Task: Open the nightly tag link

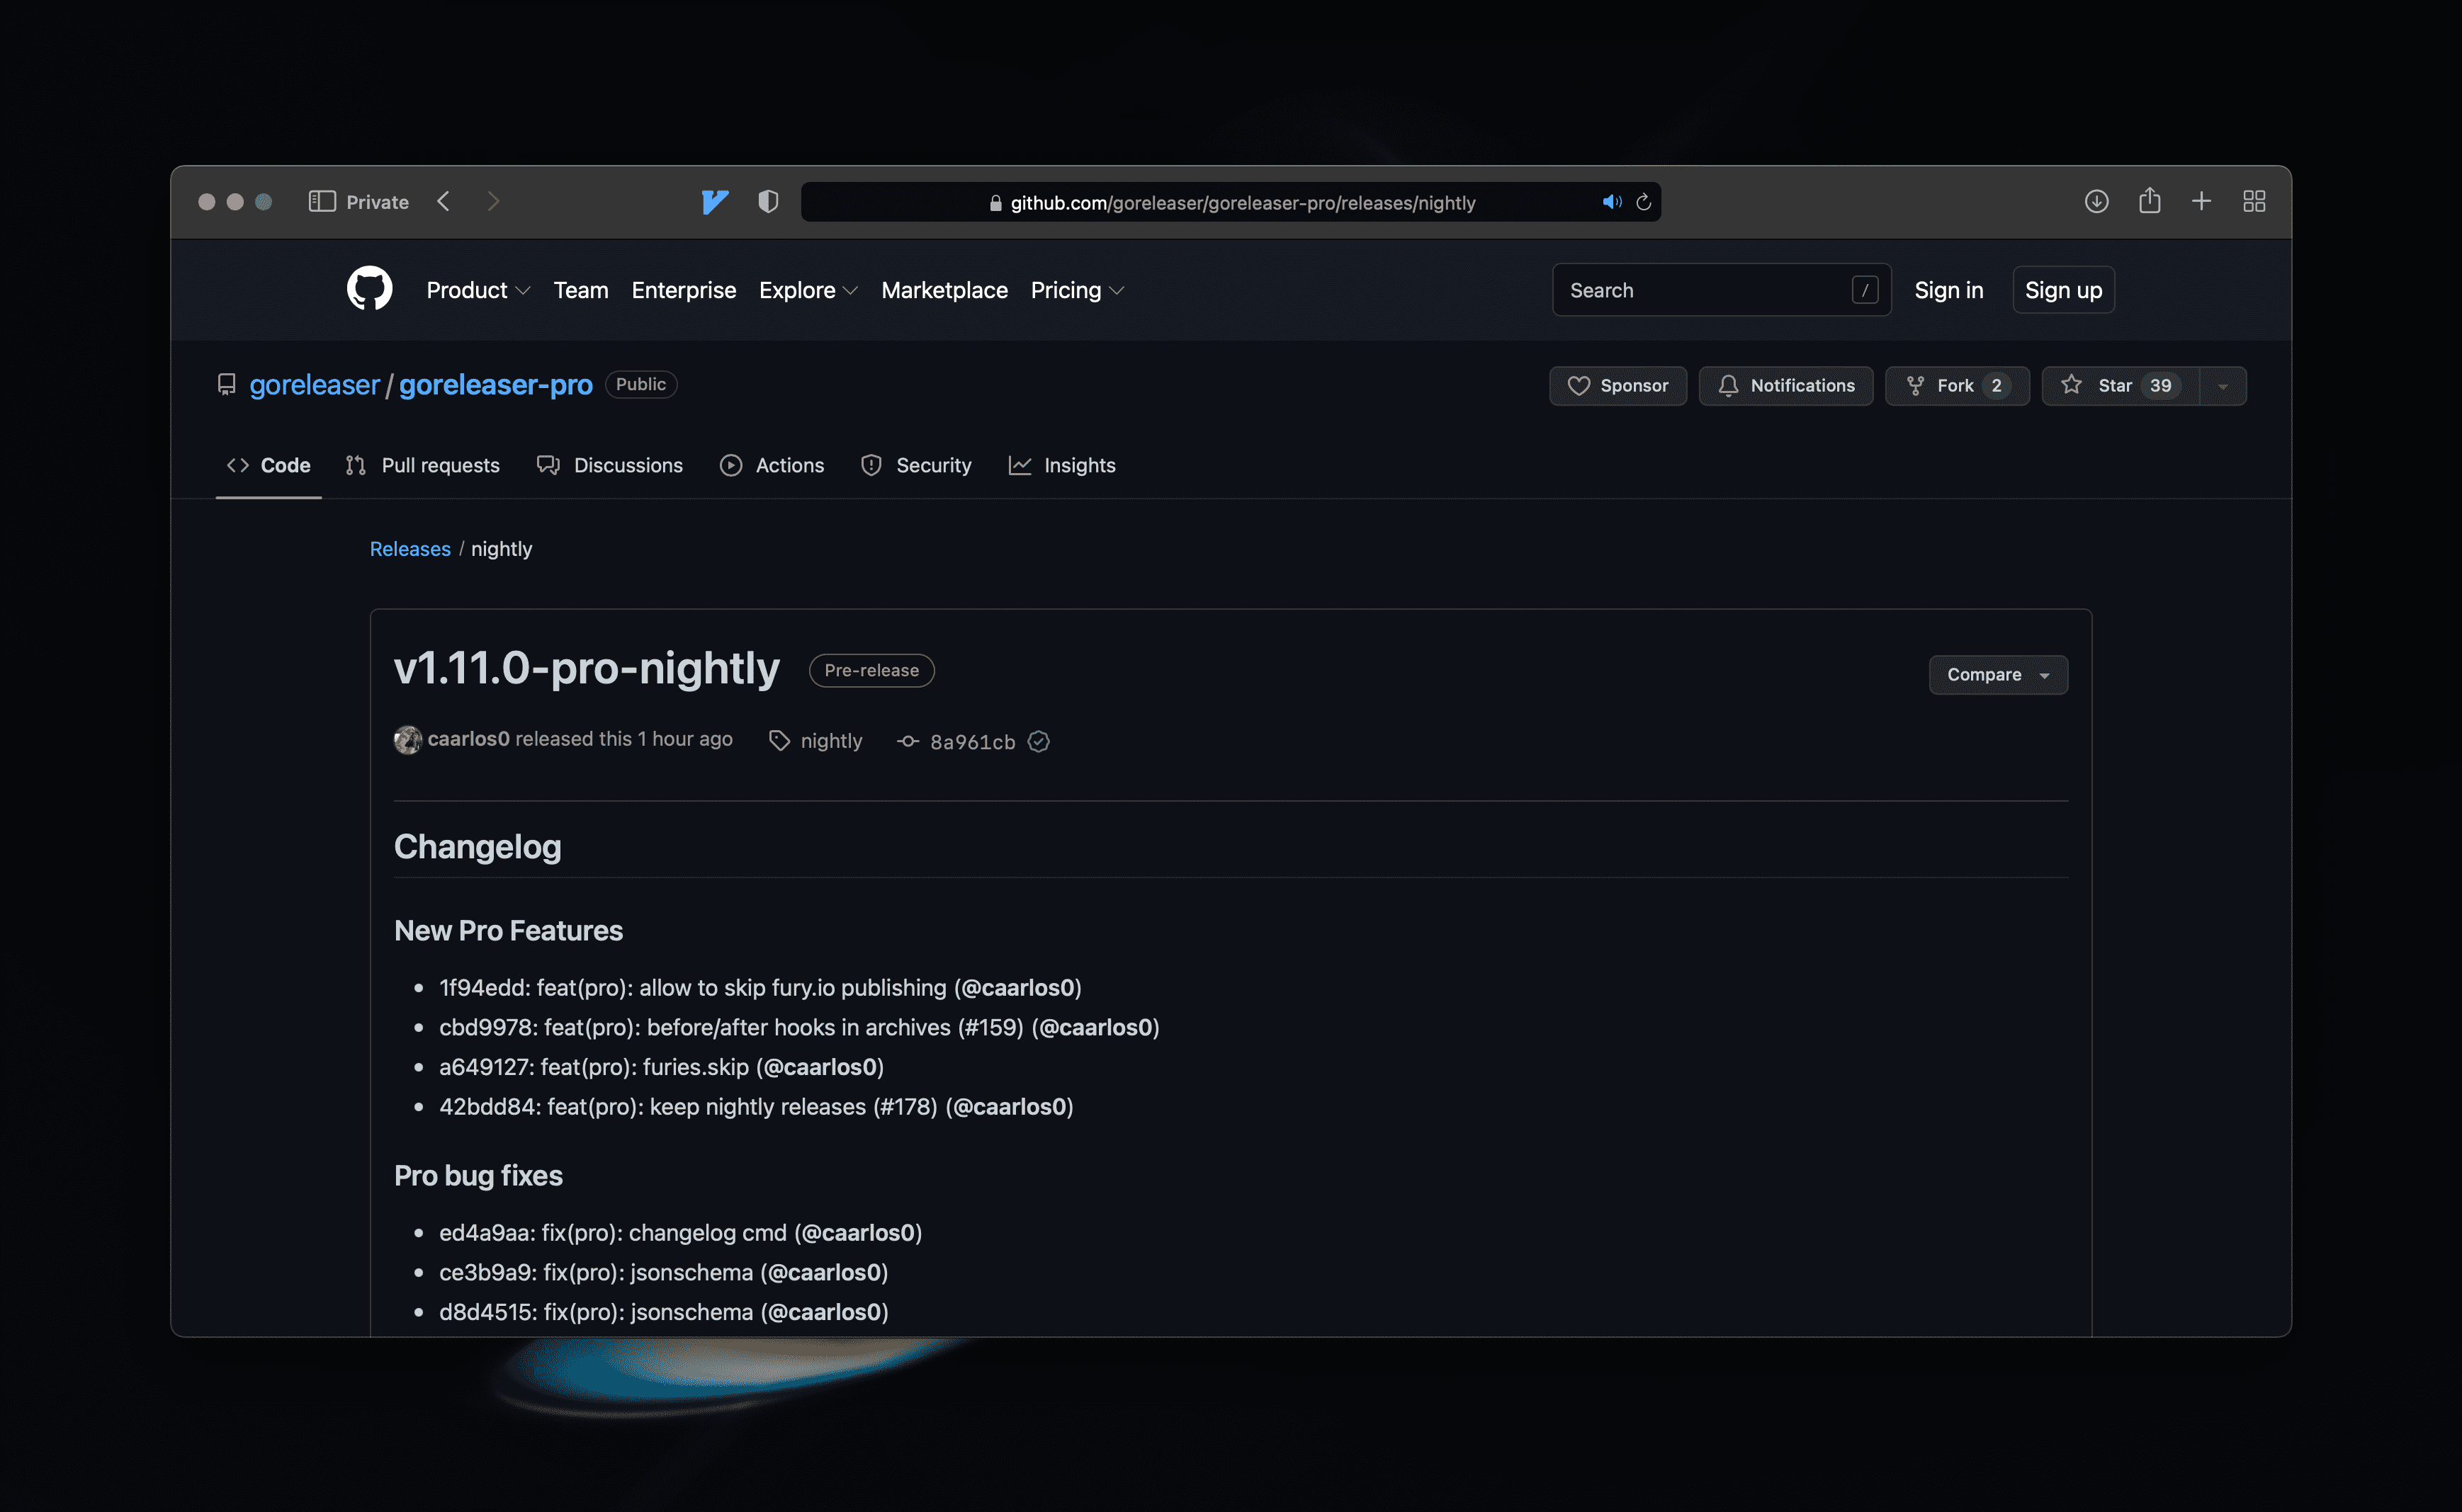Action: 830,741
